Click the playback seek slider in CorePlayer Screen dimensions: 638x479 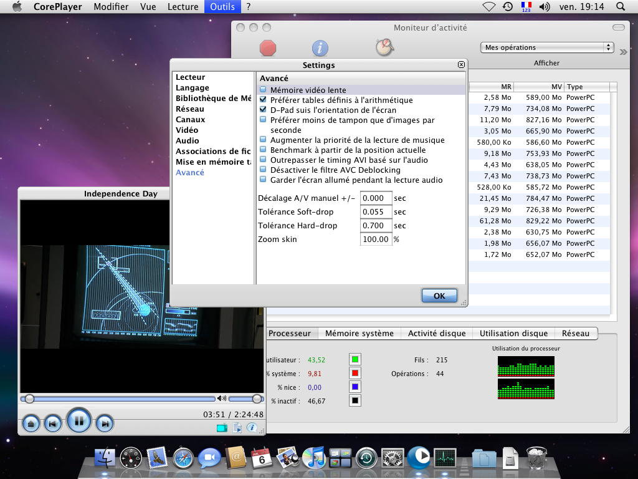click(x=118, y=399)
